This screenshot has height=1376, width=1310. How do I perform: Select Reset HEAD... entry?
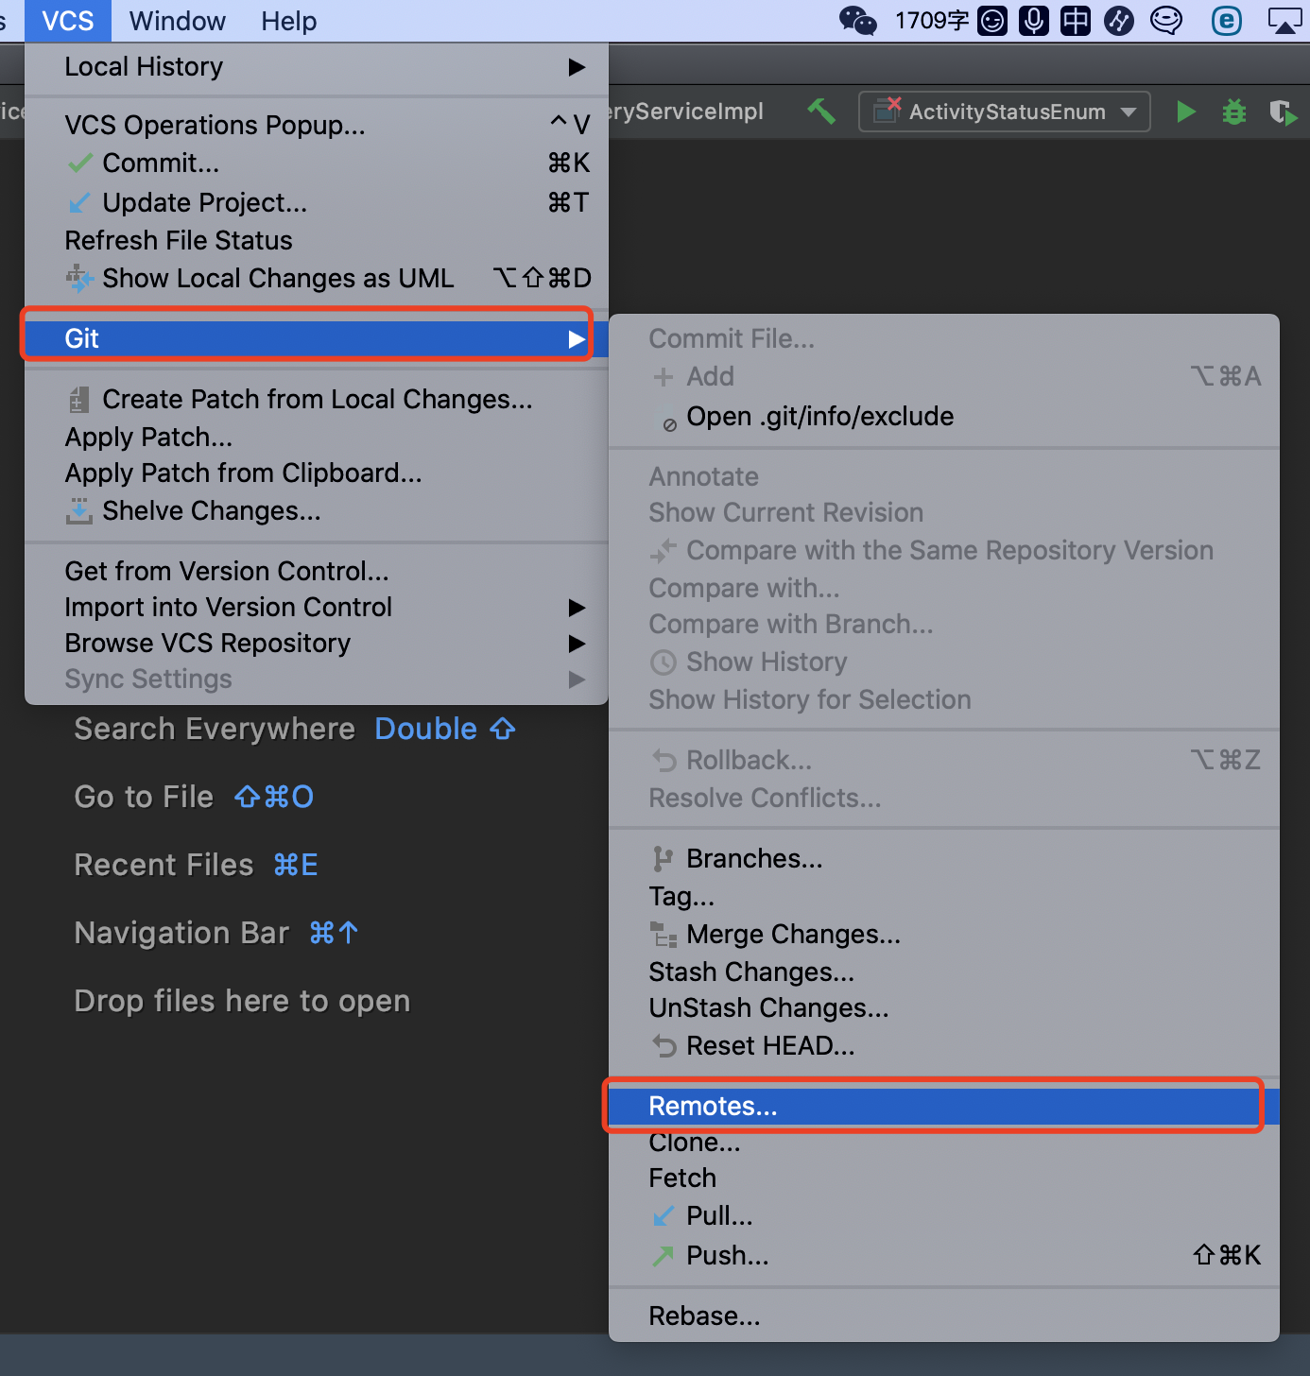[x=944, y=1045]
